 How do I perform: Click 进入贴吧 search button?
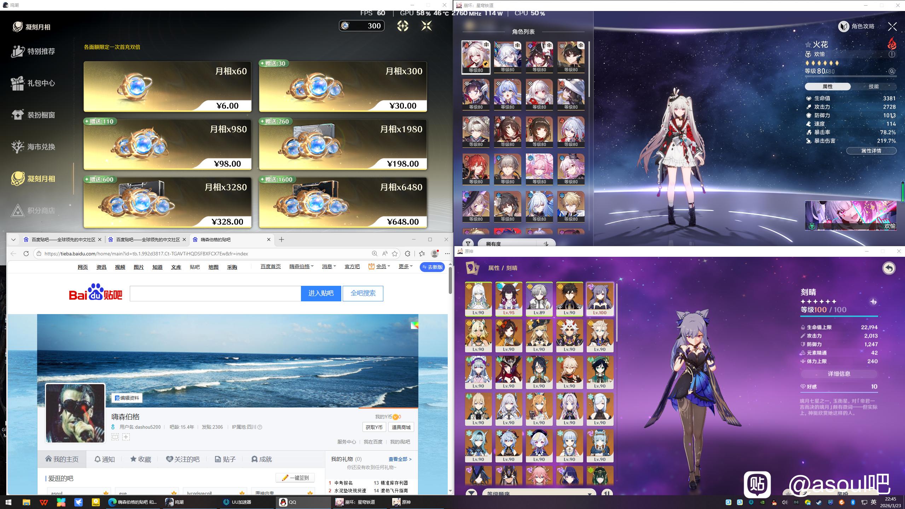(x=321, y=293)
